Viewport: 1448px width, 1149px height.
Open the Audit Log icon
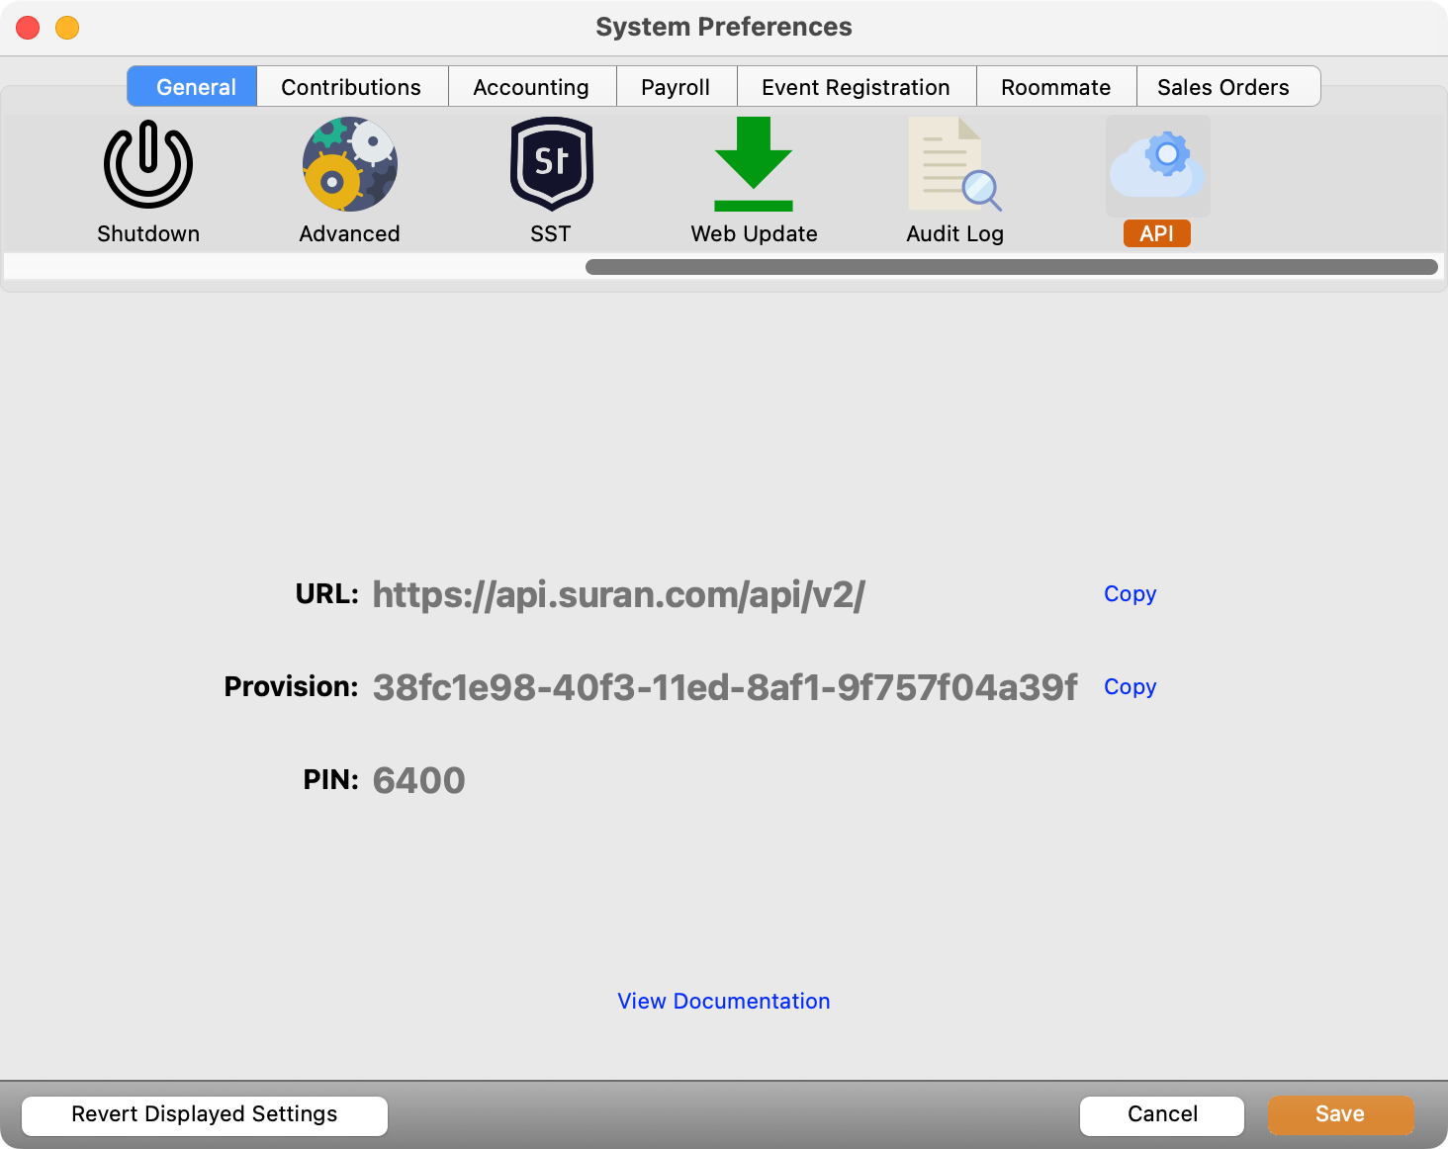pos(954,165)
